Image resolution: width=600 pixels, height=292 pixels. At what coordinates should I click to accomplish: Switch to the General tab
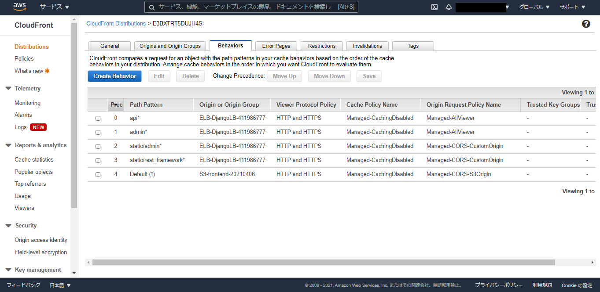110,46
